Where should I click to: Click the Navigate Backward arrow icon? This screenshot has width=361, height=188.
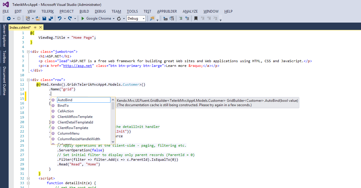(x=9, y=18)
